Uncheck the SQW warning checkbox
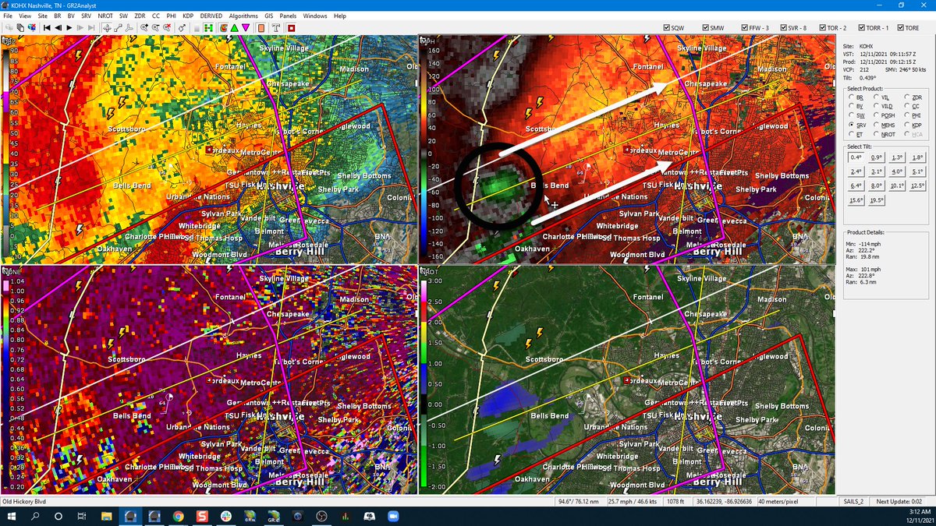Screen dimensions: 936x526 coord(666,26)
